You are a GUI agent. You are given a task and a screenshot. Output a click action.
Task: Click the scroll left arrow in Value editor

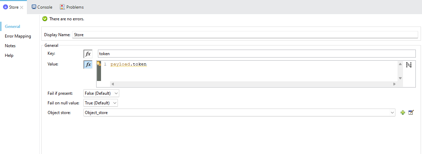(x=112, y=84)
